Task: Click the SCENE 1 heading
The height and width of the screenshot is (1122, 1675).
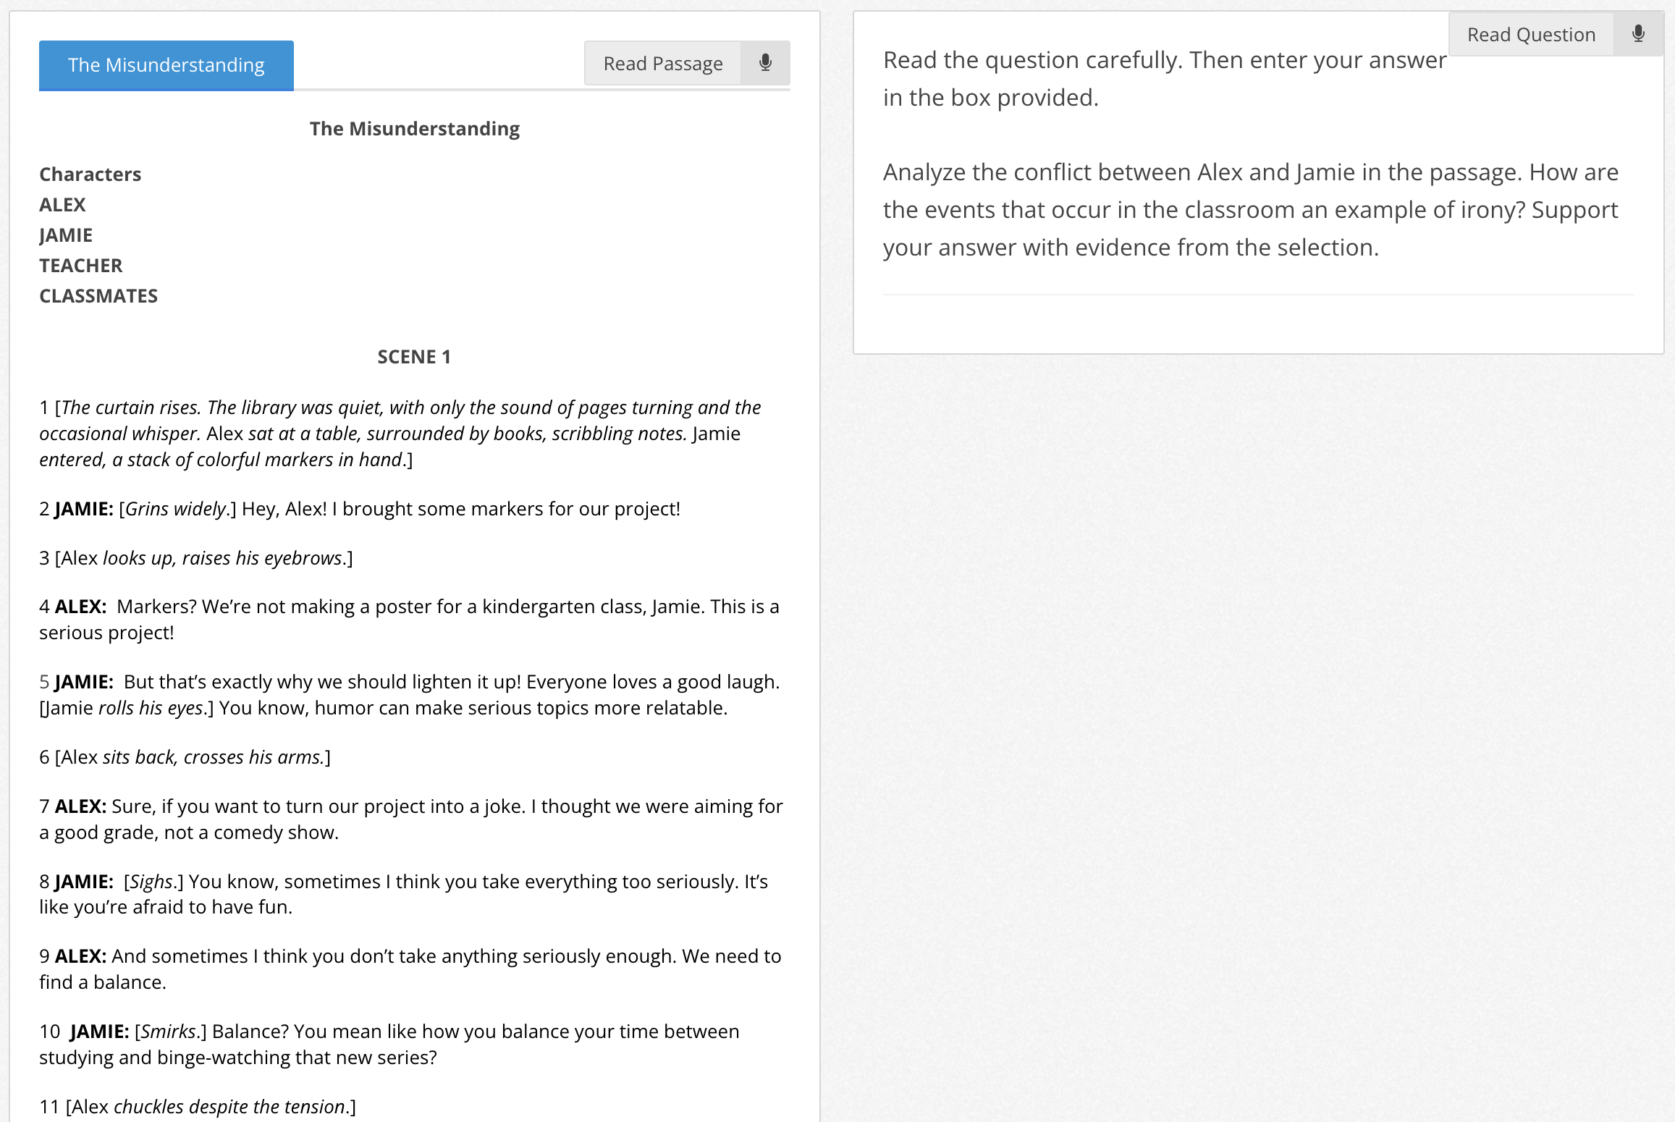Action: [414, 356]
